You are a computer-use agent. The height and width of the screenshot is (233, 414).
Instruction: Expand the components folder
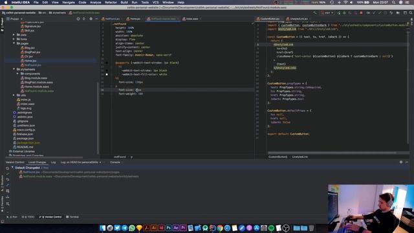[x=17, y=74]
